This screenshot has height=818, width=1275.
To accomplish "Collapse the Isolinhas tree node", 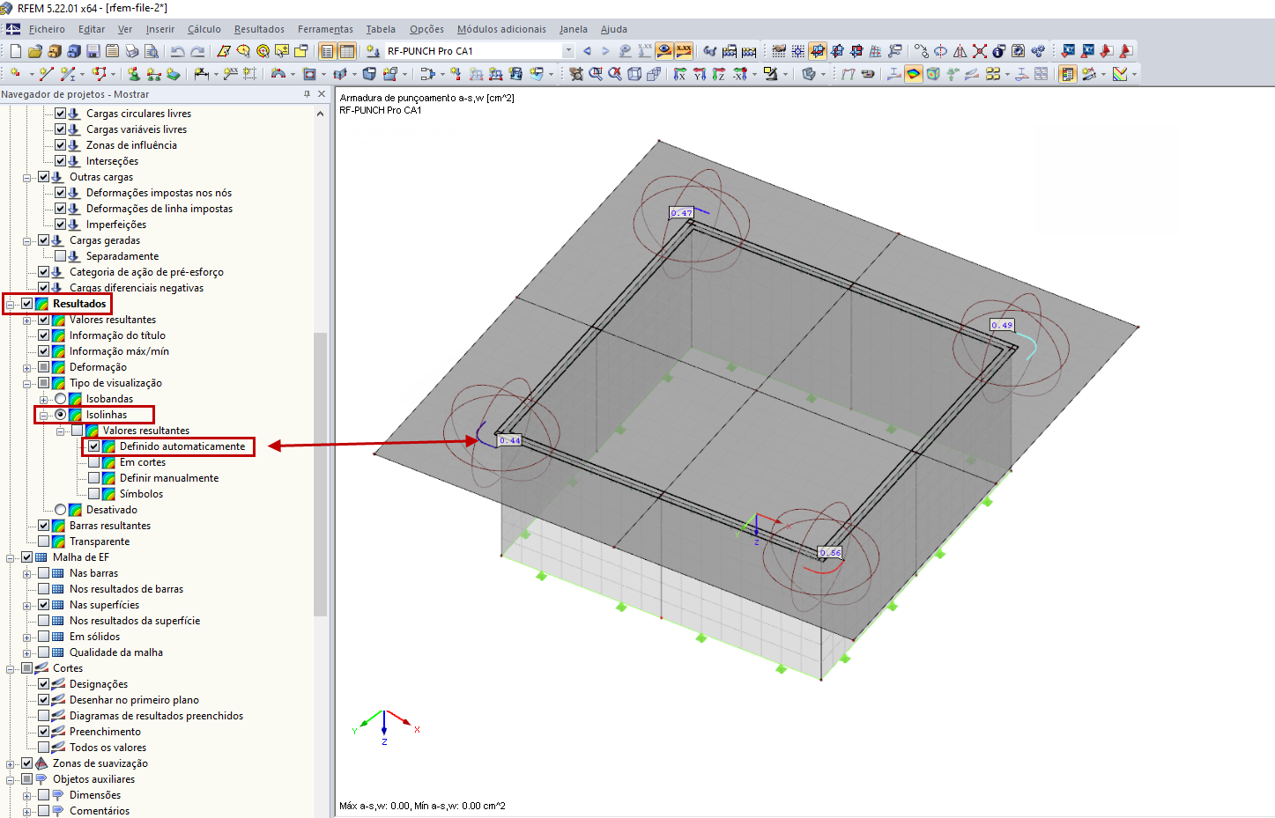I will 44,415.
